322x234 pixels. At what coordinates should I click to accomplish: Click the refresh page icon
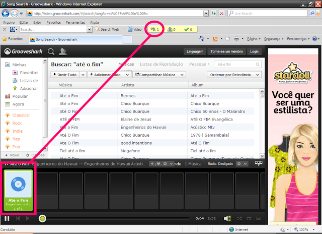click(x=213, y=14)
